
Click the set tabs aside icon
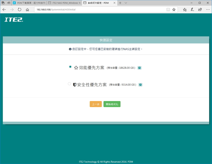[x=9, y=3]
